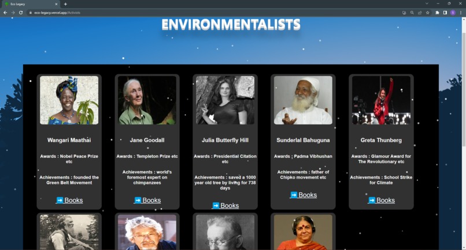Close the Eco Legacy tab
The width and height of the screenshot is (466, 250).
[56, 4]
